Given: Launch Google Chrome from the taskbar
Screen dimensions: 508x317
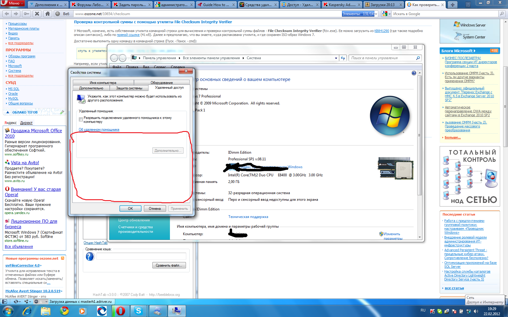Looking at the screenshot, I should tap(64, 311).
